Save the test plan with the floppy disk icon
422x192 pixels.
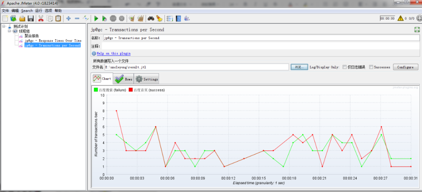31,18
